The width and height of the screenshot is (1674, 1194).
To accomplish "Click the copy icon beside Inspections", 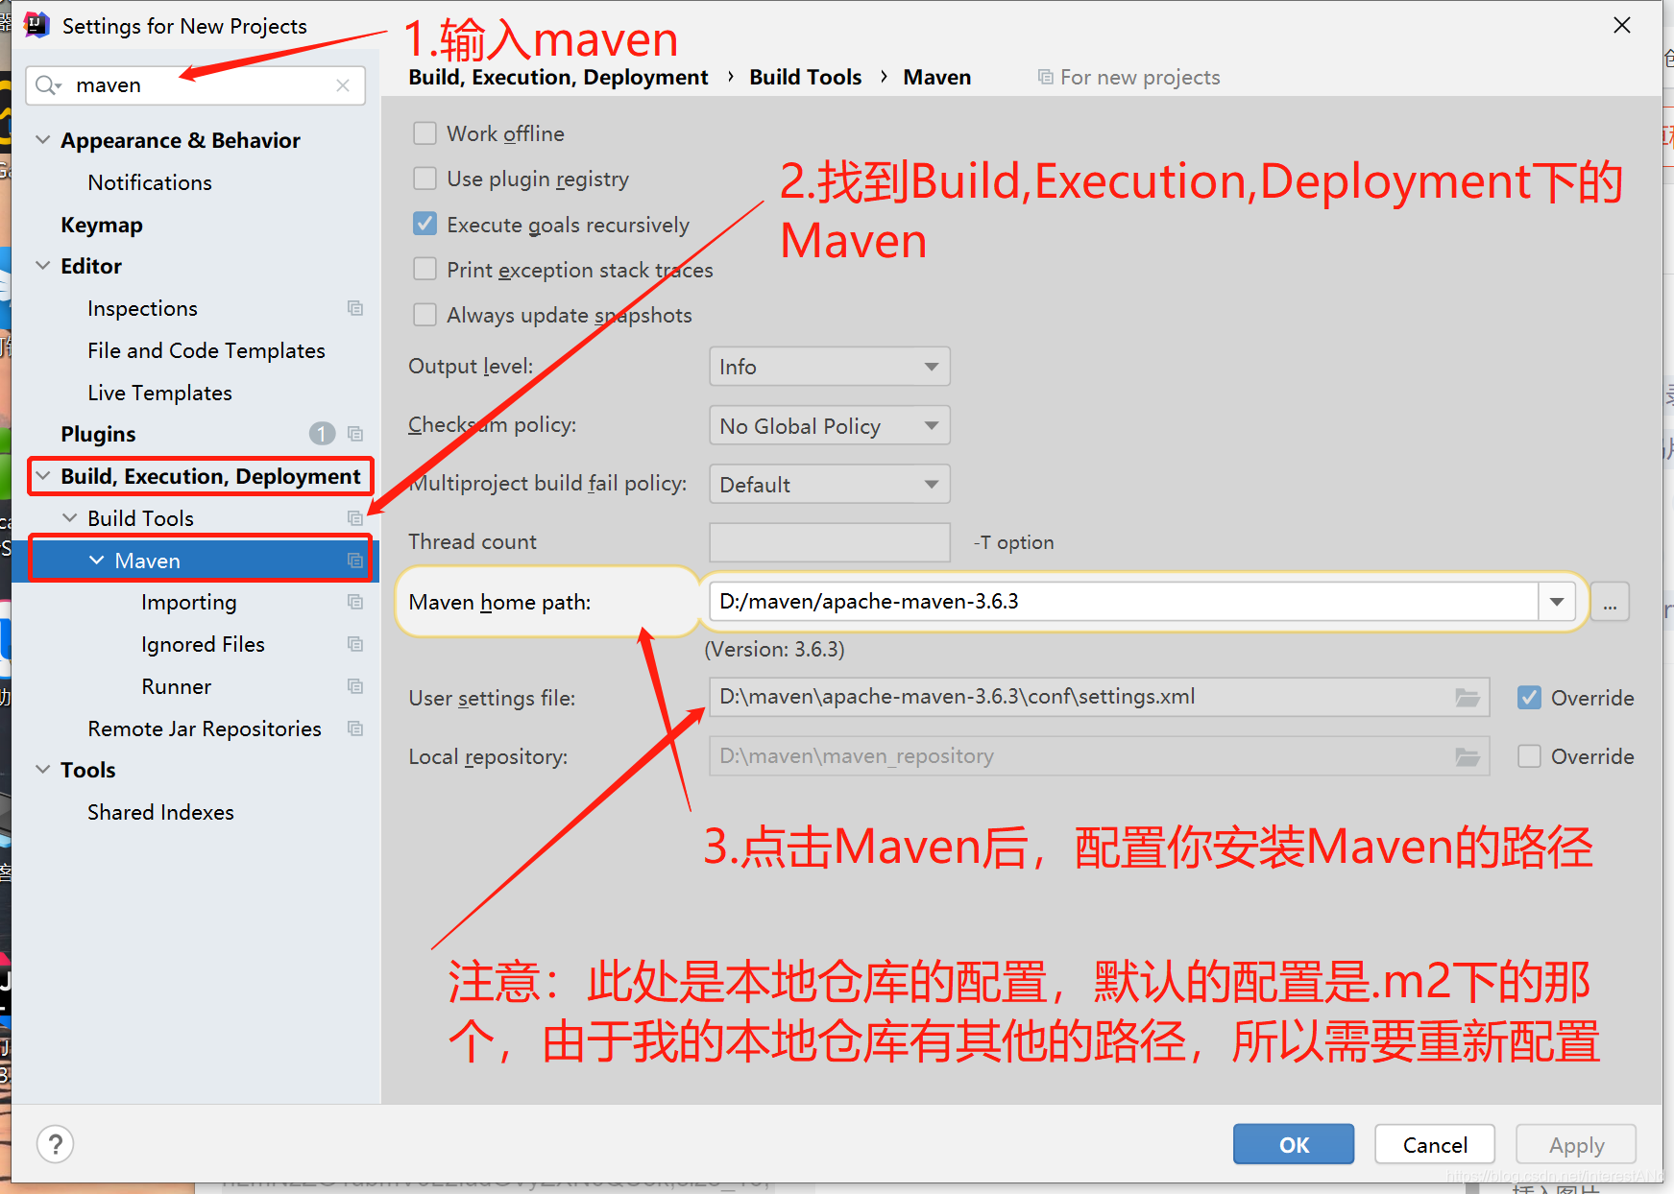I will [355, 308].
